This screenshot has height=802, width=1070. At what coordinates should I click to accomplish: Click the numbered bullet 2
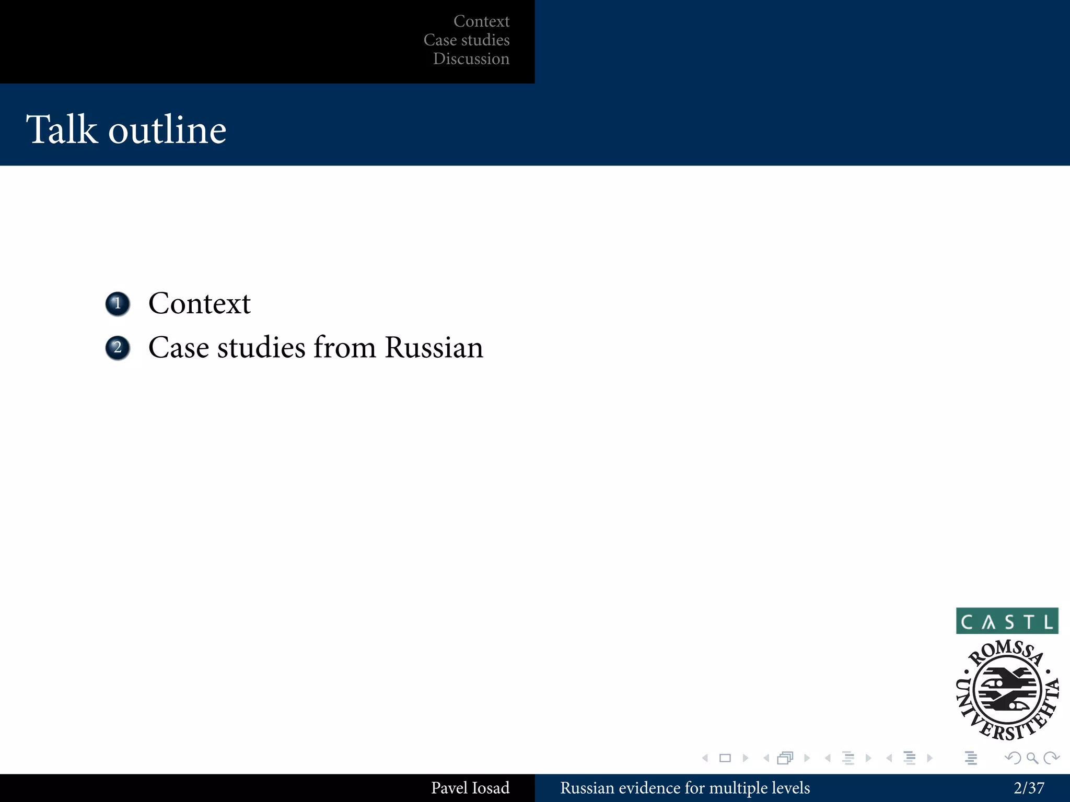coord(118,348)
